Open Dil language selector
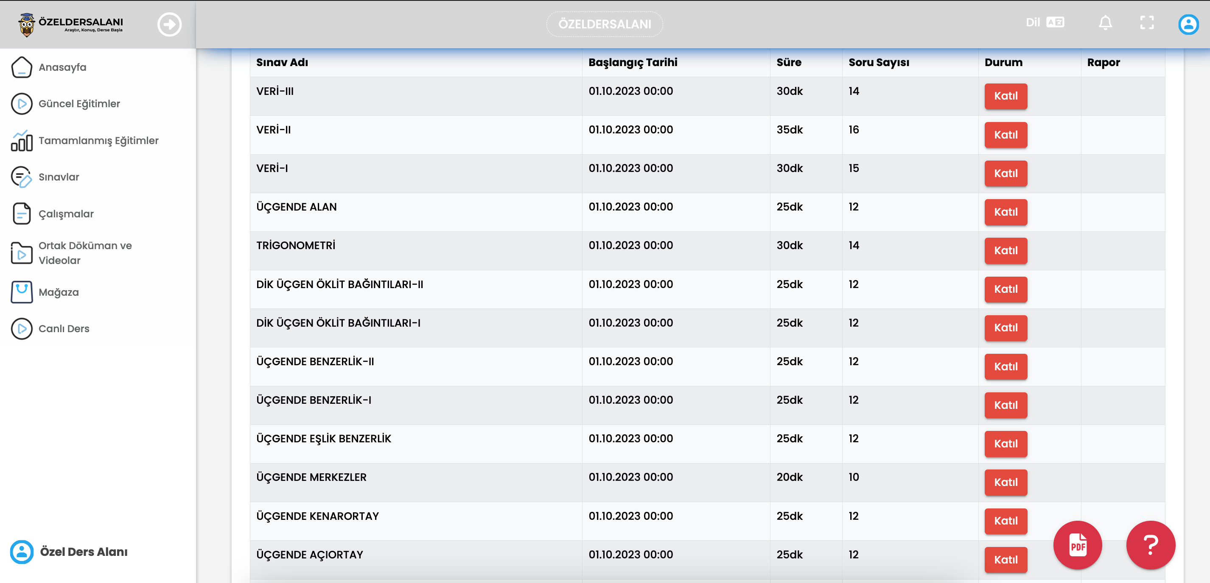This screenshot has width=1210, height=583. (x=1044, y=22)
